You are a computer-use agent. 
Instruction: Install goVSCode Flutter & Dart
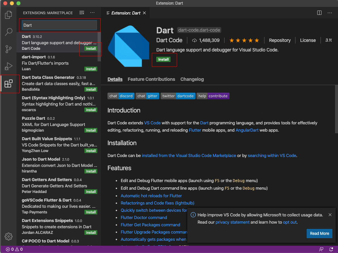pos(91,212)
